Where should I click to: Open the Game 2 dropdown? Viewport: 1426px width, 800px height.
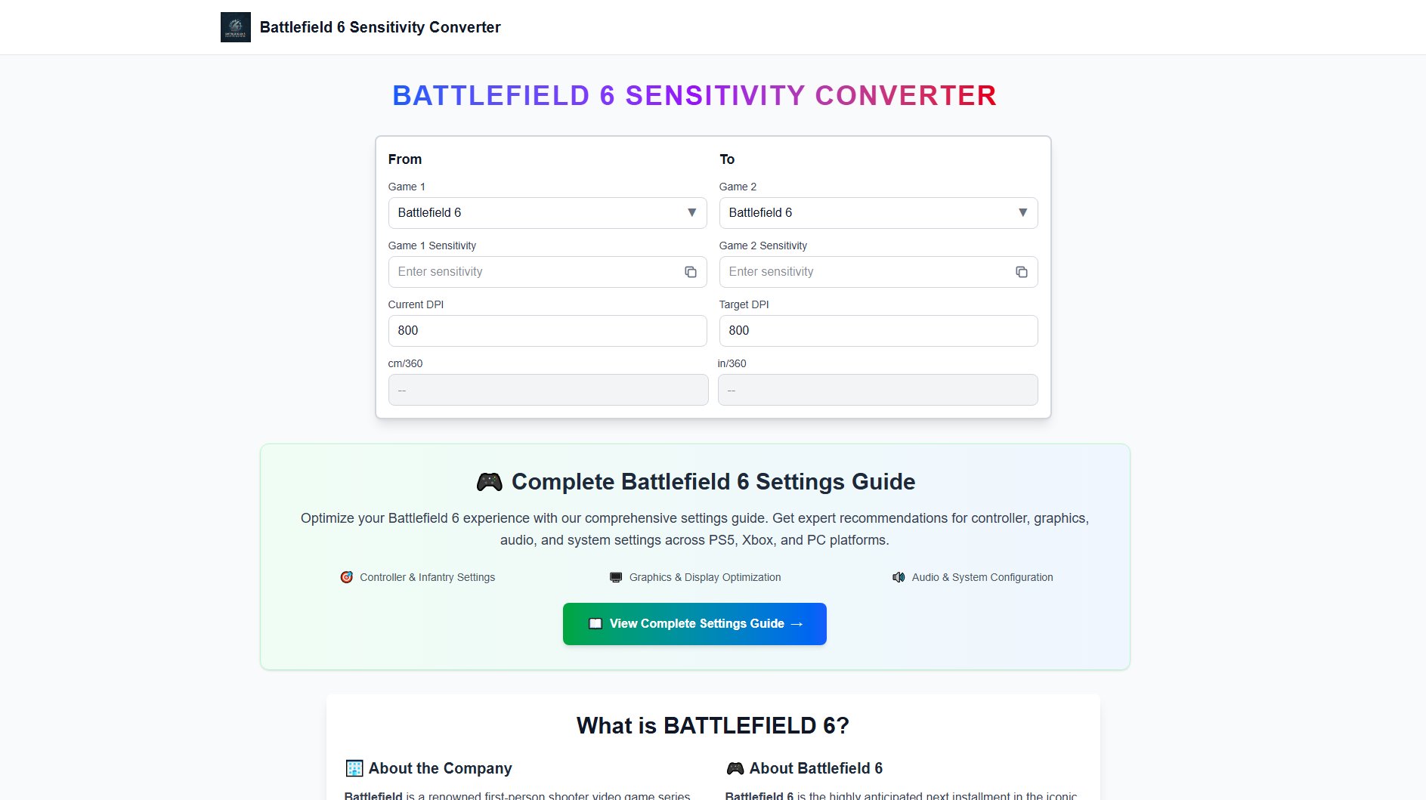[x=878, y=213]
